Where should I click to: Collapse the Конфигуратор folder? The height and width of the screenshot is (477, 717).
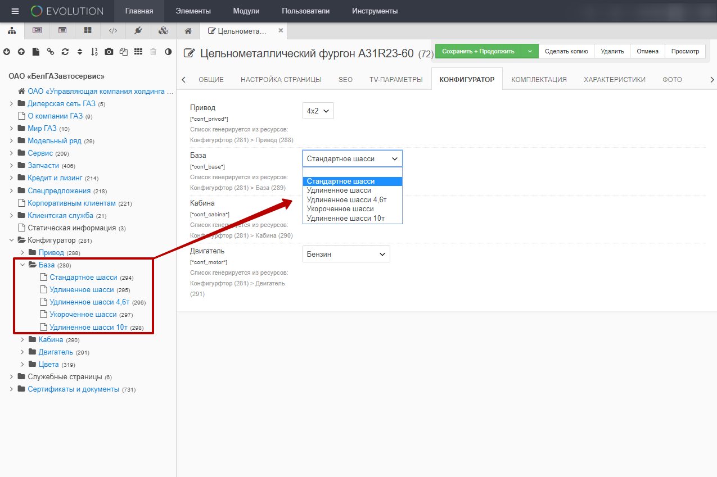coord(11,240)
